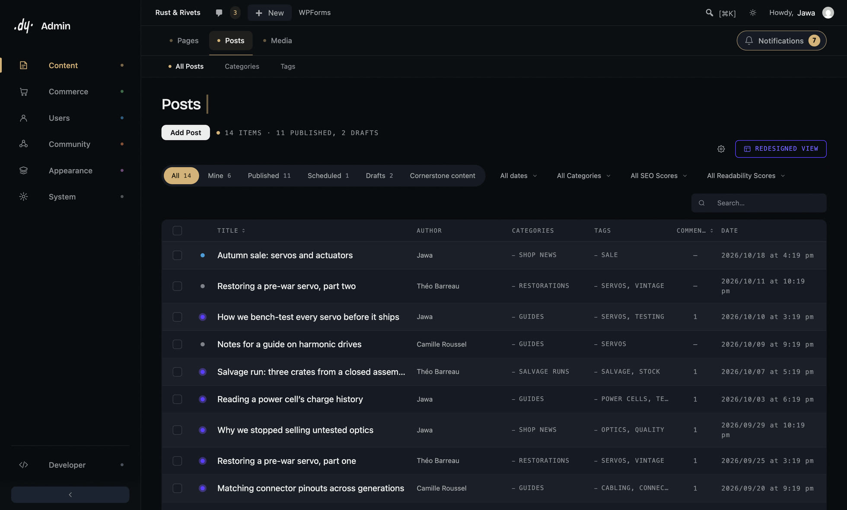Collapse the sidebar with the chevron button
847x510 pixels.
point(70,494)
